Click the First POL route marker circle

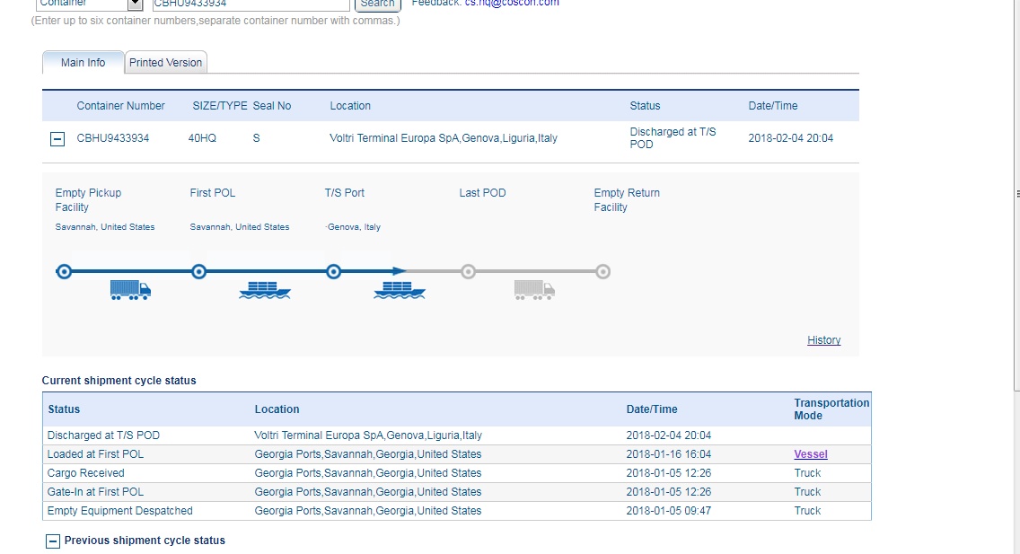point(199,271)
